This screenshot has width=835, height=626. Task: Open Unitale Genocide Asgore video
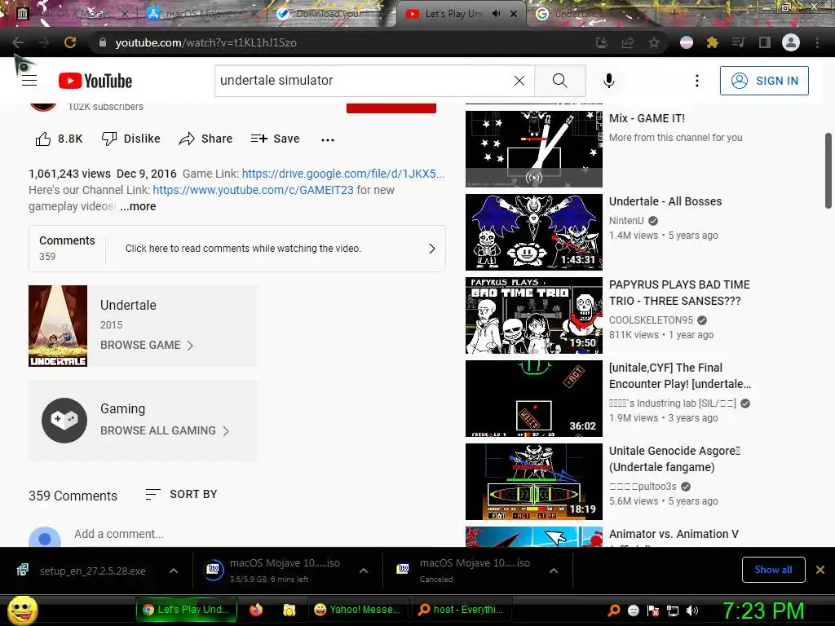(x=534, y=481)
